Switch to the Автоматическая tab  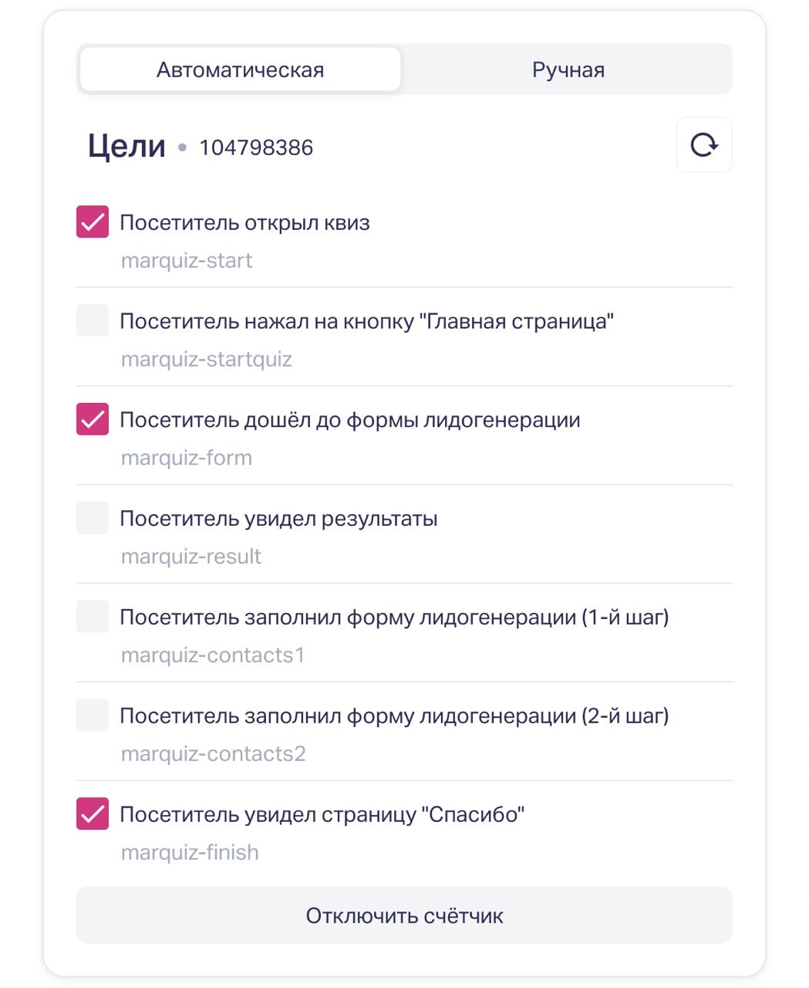point(240,70)
